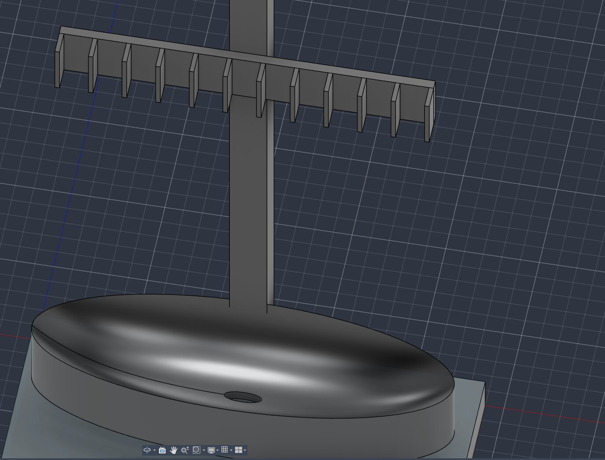
Task: Activate the Pan hand tool
Action: (x=173, y=450)
